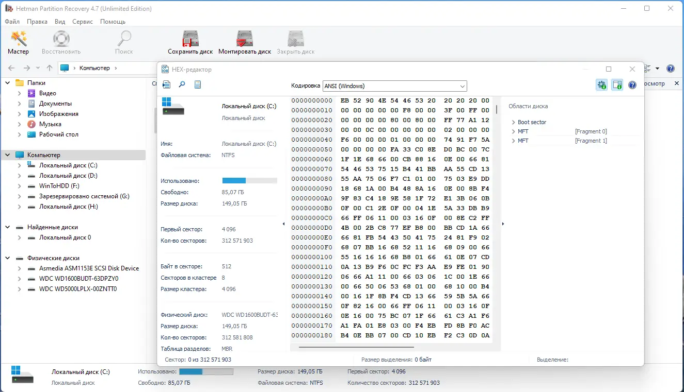Toggle the gear panel icon in HEX editor
Viewport: 684px width, 392px height.
click(601, 85)
